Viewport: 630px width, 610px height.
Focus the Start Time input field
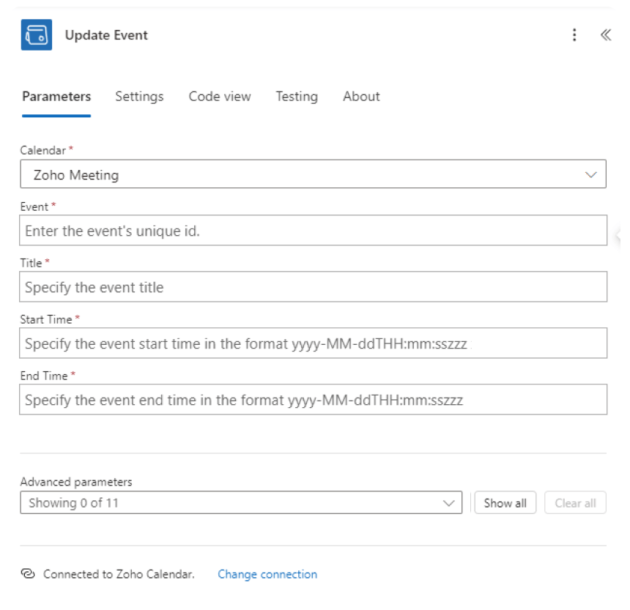click(x=313, y=343)
